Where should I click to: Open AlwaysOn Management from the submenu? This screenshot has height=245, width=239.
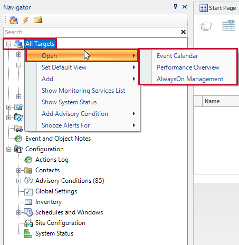[x=190, y=79]
